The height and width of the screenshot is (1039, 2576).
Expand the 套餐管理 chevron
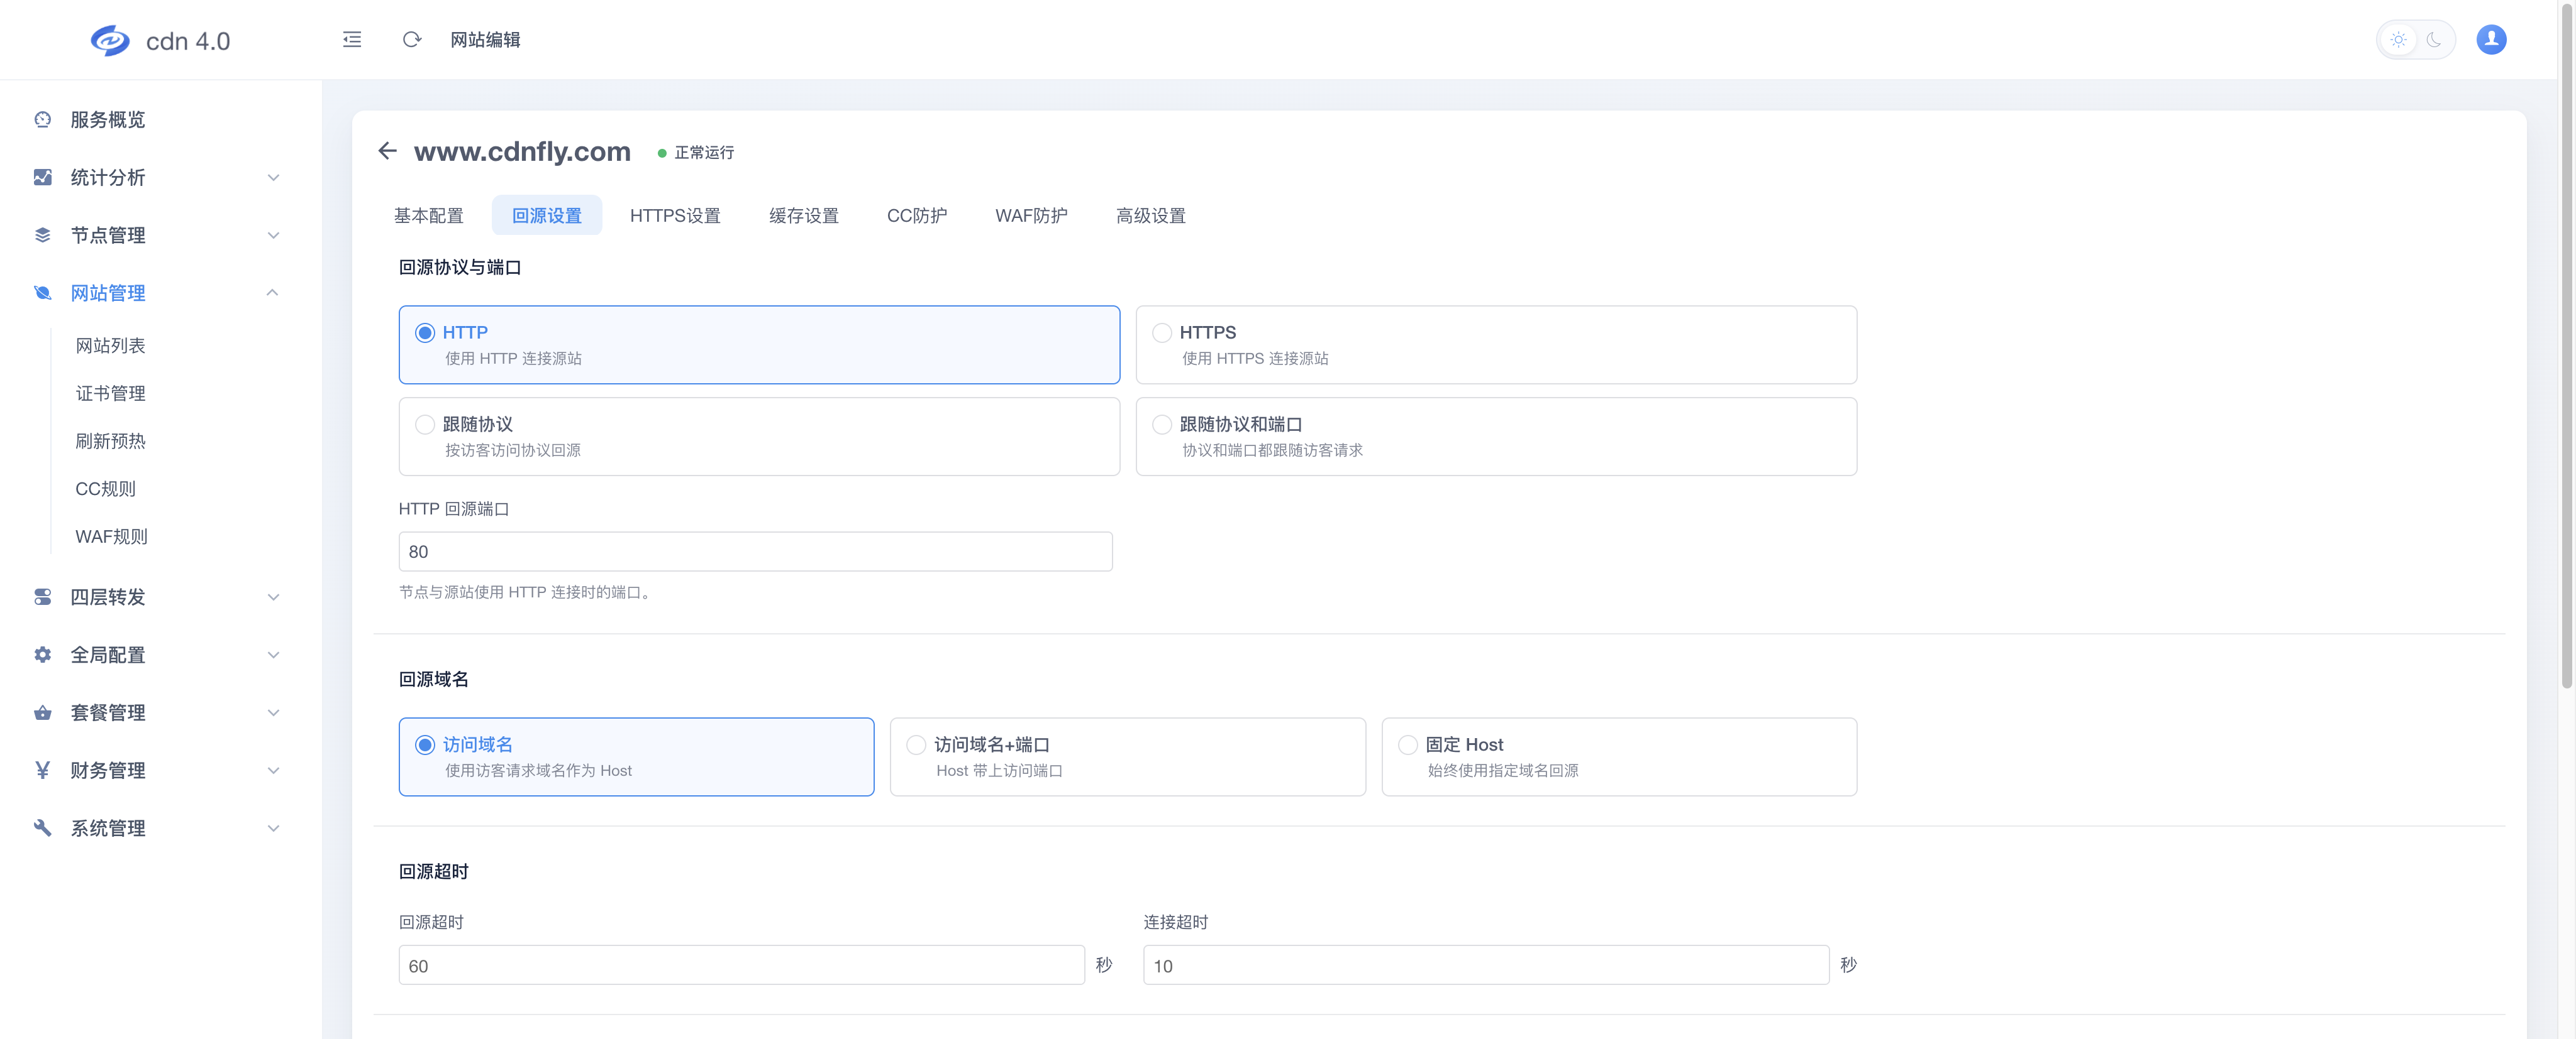point(273,714)
